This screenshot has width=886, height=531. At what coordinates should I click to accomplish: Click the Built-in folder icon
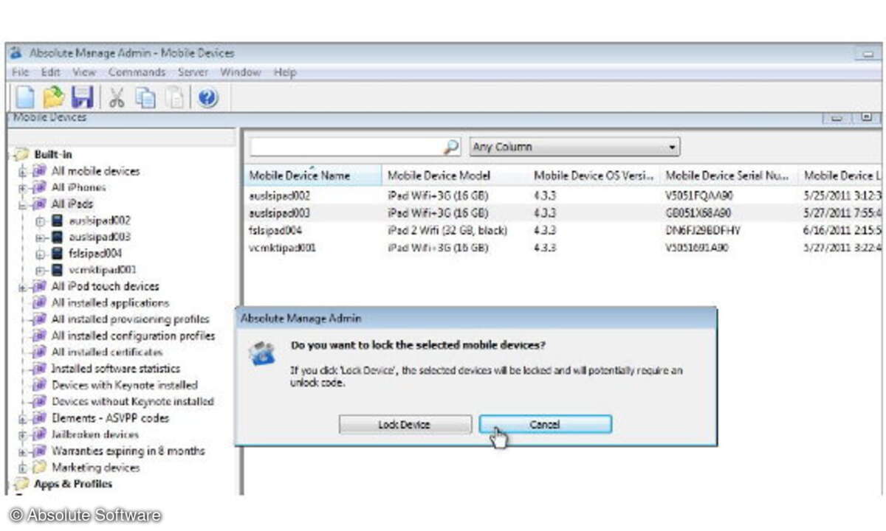[x=21, y=154]
